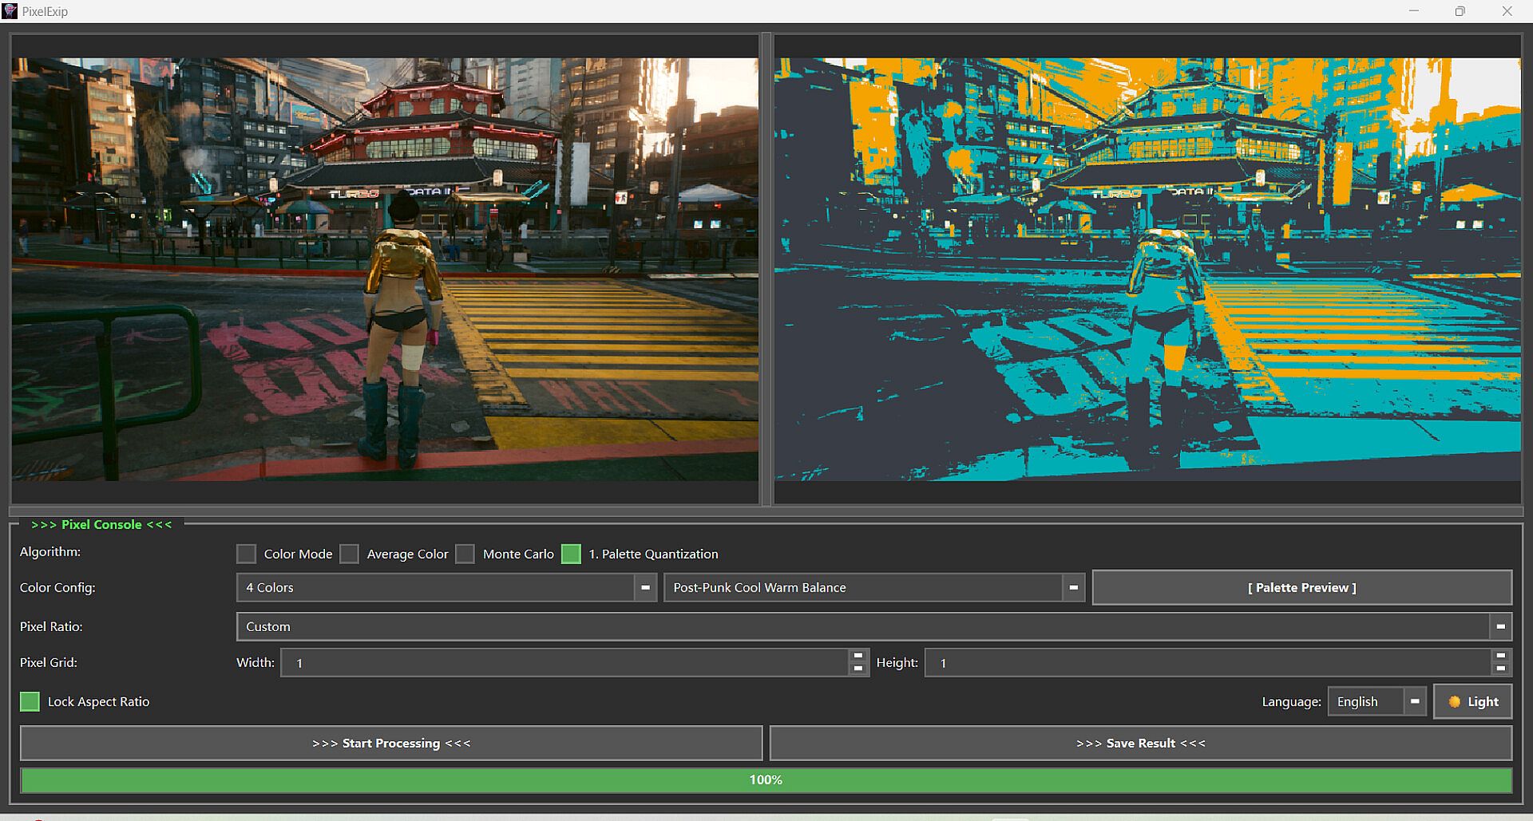
Task: Click the sun icon on Light button
Action: [1454, 702]
